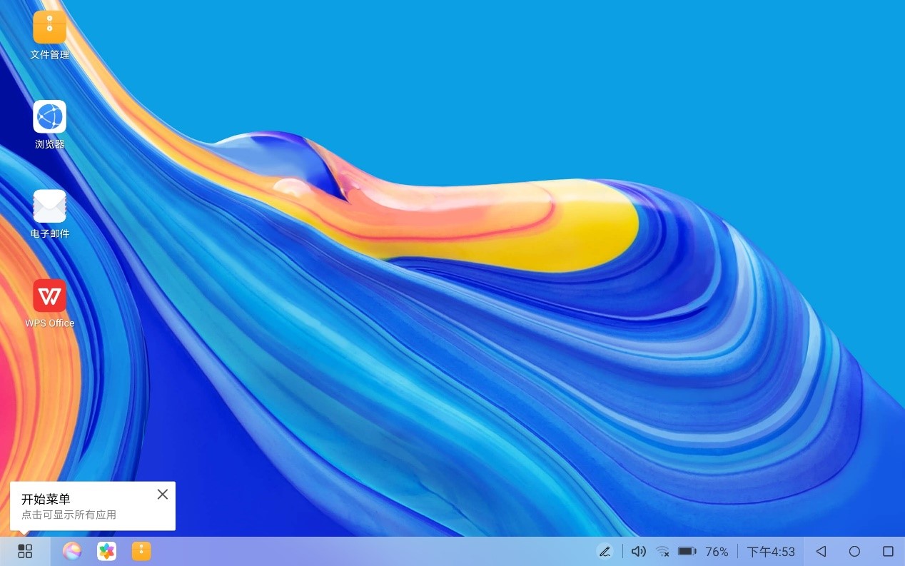The width and height of the screenshot is (905, 566).
Task: Open the 电子邮件 mail app
Action: [49, 206]
